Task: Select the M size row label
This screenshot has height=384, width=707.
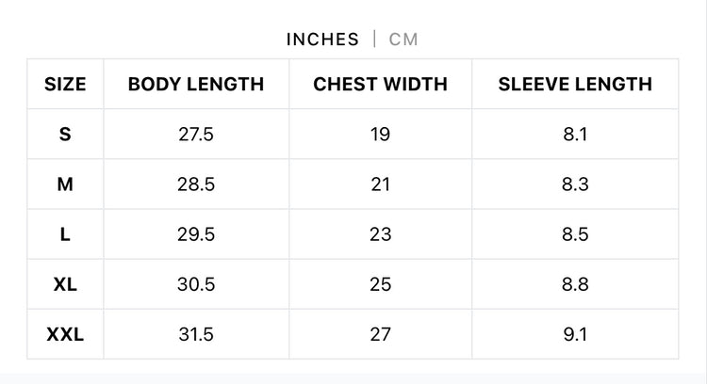Action: point(65,184)
